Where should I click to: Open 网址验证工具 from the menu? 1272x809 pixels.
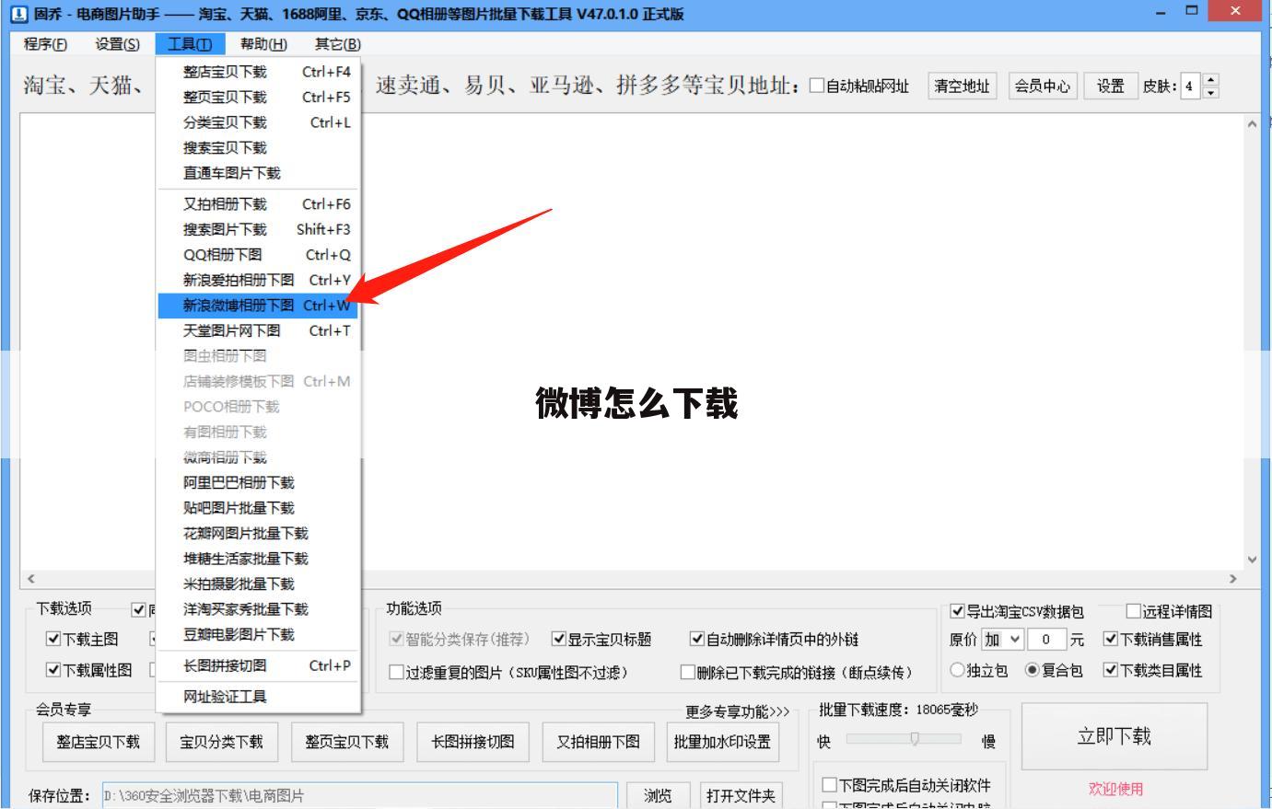pyautogui.click(x=258, y=697)
